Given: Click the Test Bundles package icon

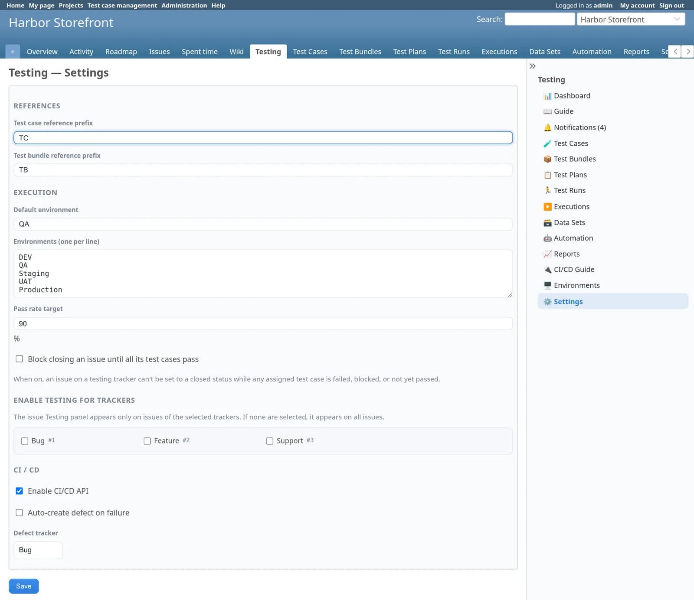Looking at the screenshot, I should (547, 159).
